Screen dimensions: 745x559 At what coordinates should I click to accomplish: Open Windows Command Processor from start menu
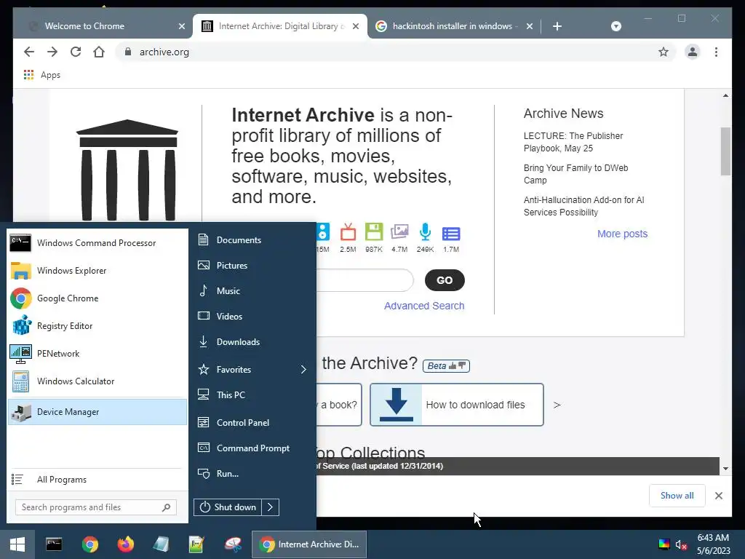coord(97,243)
